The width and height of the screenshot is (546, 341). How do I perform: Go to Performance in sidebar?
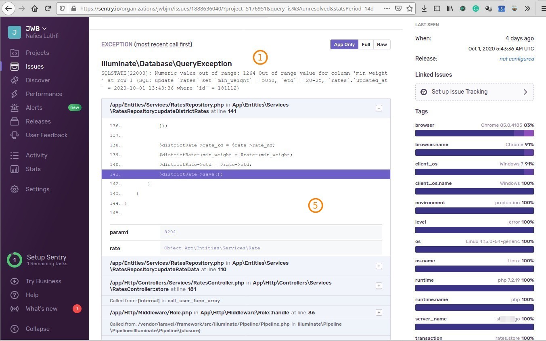[44, 94]
